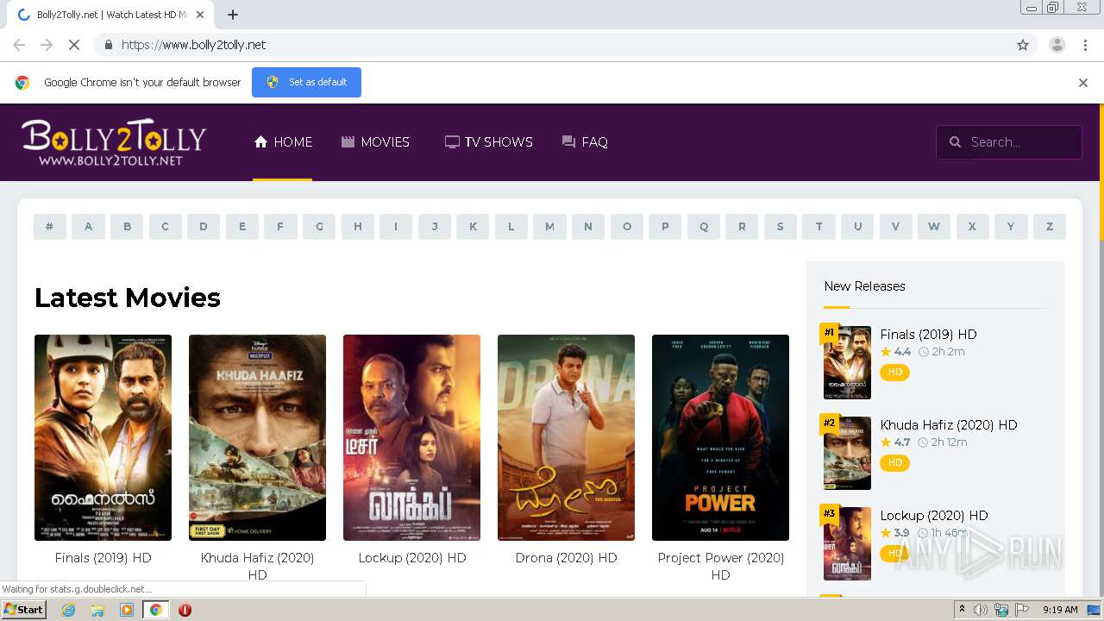Click the Windows Start button
The image size is (1104, 621).
pos(24,610)
